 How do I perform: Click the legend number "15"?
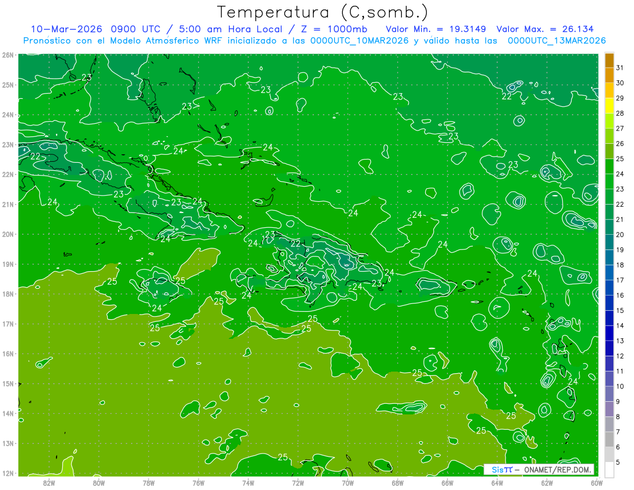[620, 310]
